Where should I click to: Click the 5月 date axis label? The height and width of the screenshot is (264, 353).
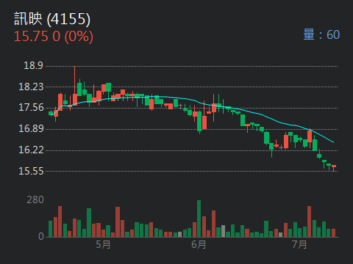point(103,244)
